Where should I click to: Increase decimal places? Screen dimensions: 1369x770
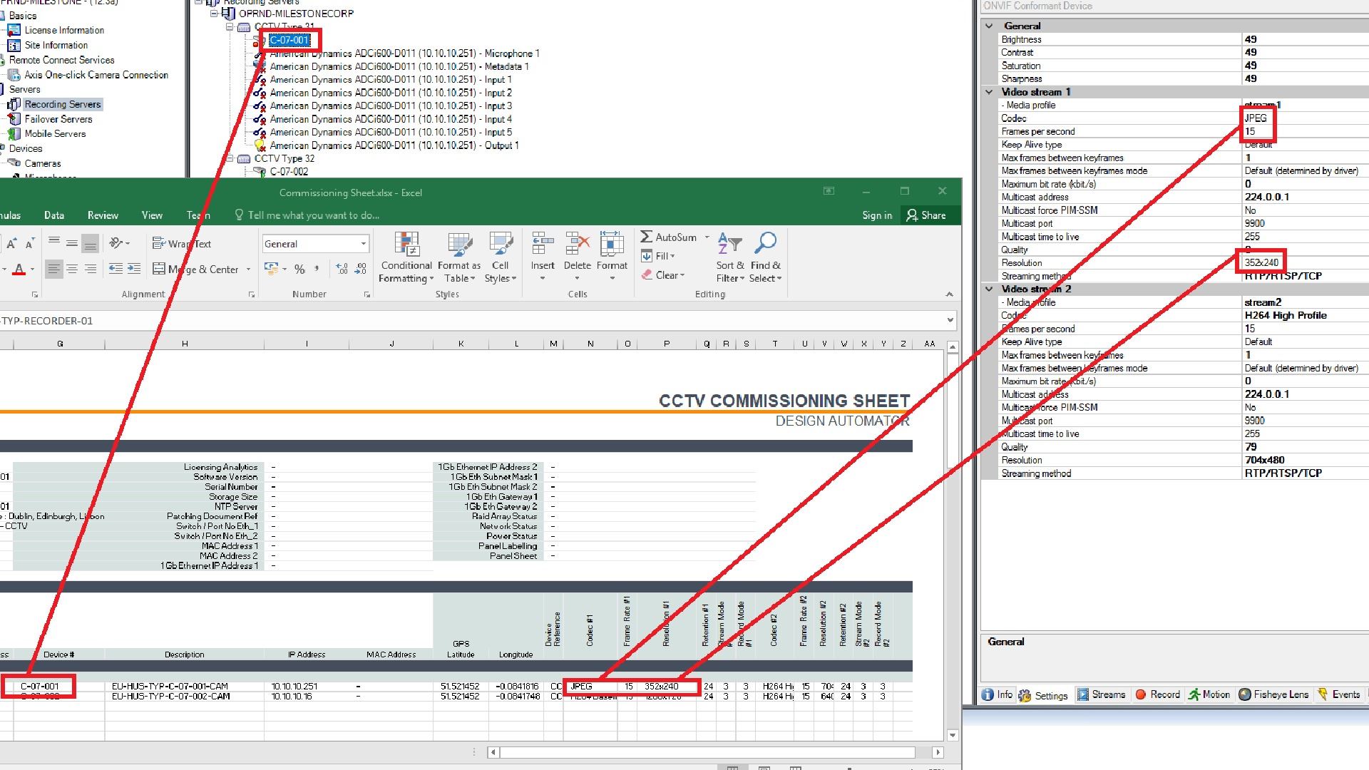[342, 269]
